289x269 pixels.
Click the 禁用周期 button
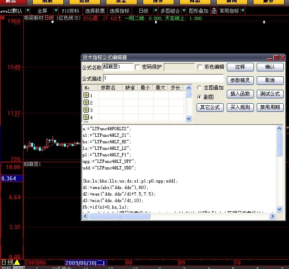click(270, 107)
